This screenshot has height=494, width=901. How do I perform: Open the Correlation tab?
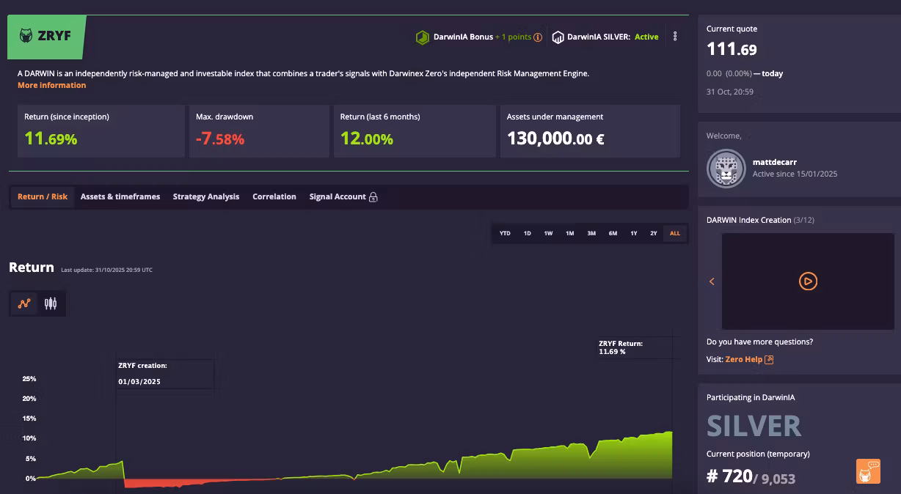[274, 196]
